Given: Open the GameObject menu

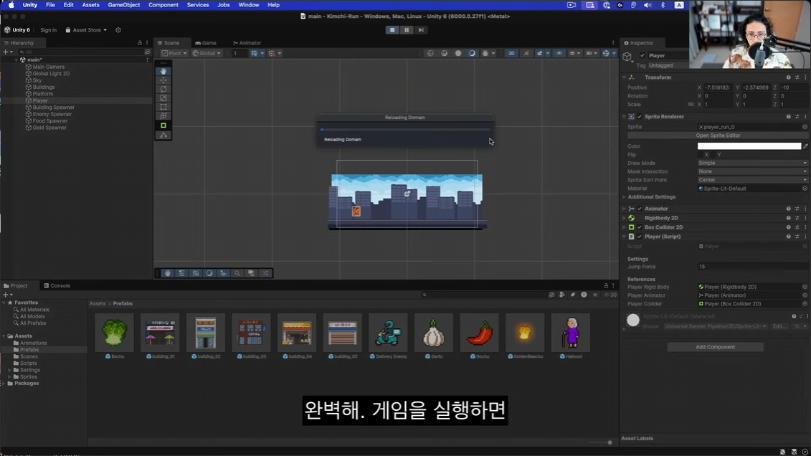Looking at the screenshot, I should (x=123, y=4).
